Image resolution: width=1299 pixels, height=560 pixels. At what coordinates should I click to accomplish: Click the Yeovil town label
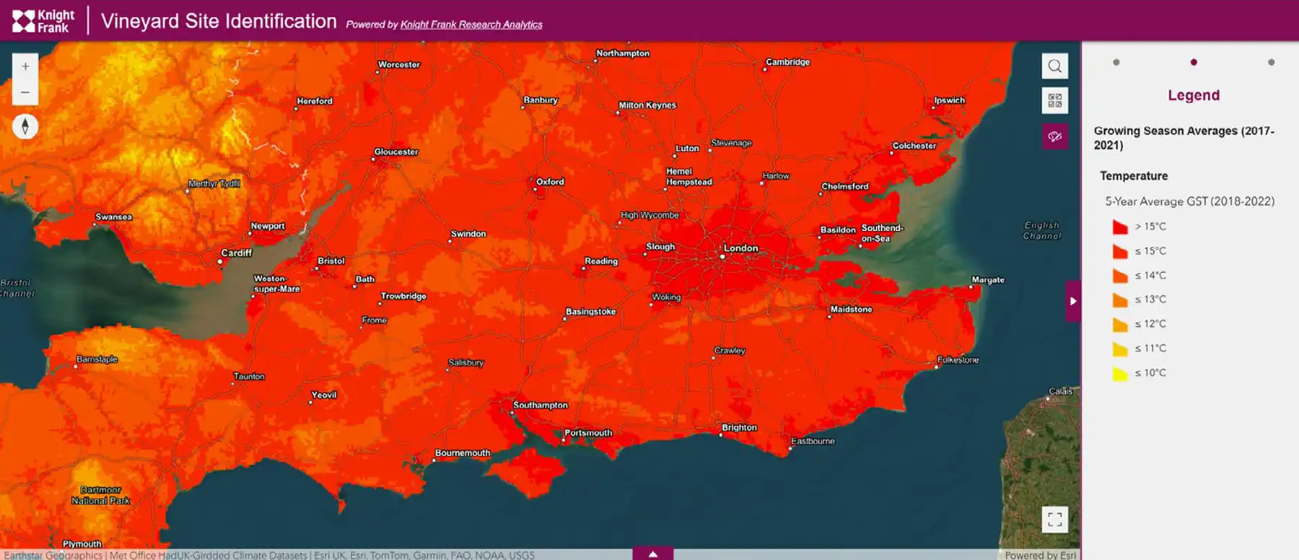(324, 395)
